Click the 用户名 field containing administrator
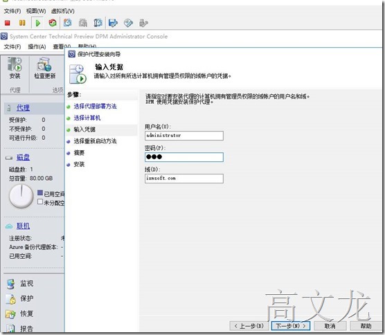The image size is (385, 335). pyautogui.click(x=184, y=136)
